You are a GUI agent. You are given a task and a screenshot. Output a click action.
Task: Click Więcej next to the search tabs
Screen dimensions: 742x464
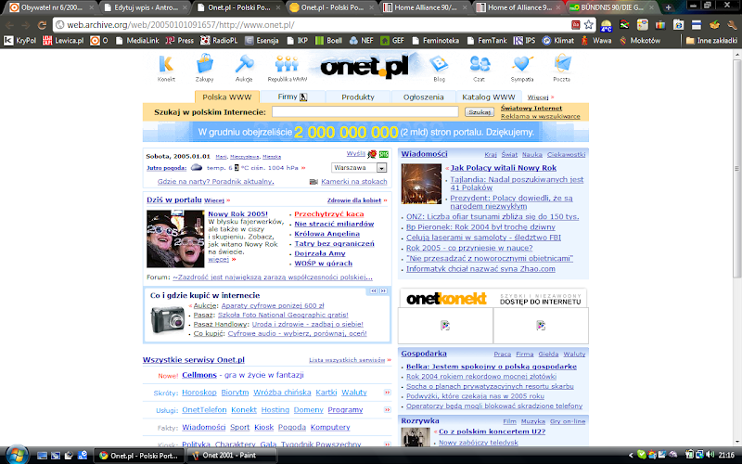click(x=538, y=97)
